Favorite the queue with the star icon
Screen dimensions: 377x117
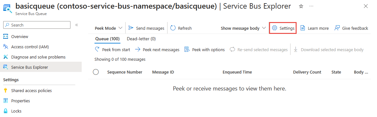pyautogui.click(x=301, y=6)
